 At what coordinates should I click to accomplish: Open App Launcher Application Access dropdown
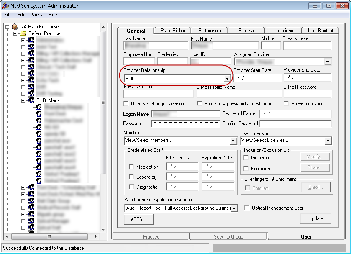234,208
